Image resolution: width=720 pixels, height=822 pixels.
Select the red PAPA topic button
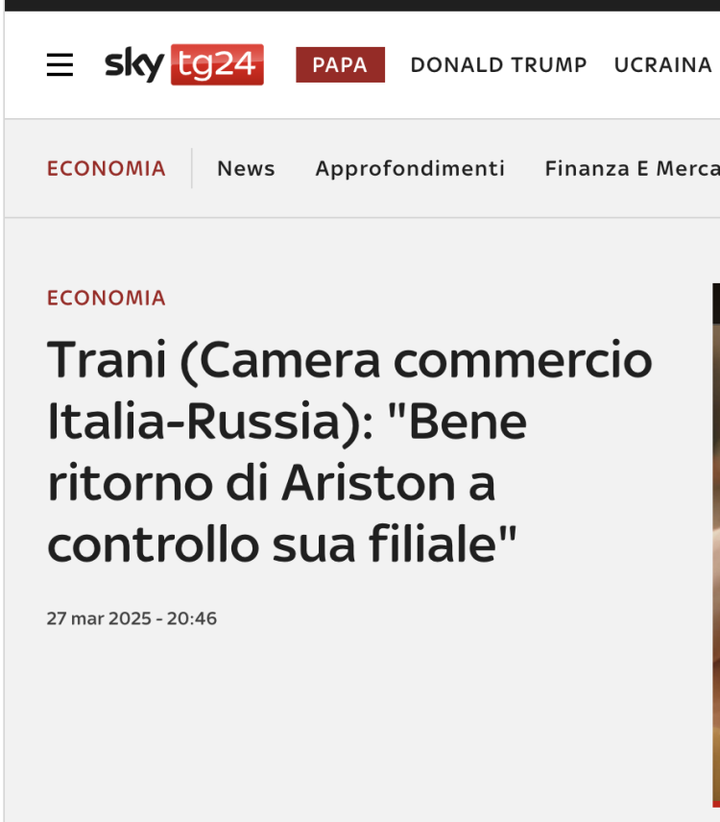[x=340, y=64]
